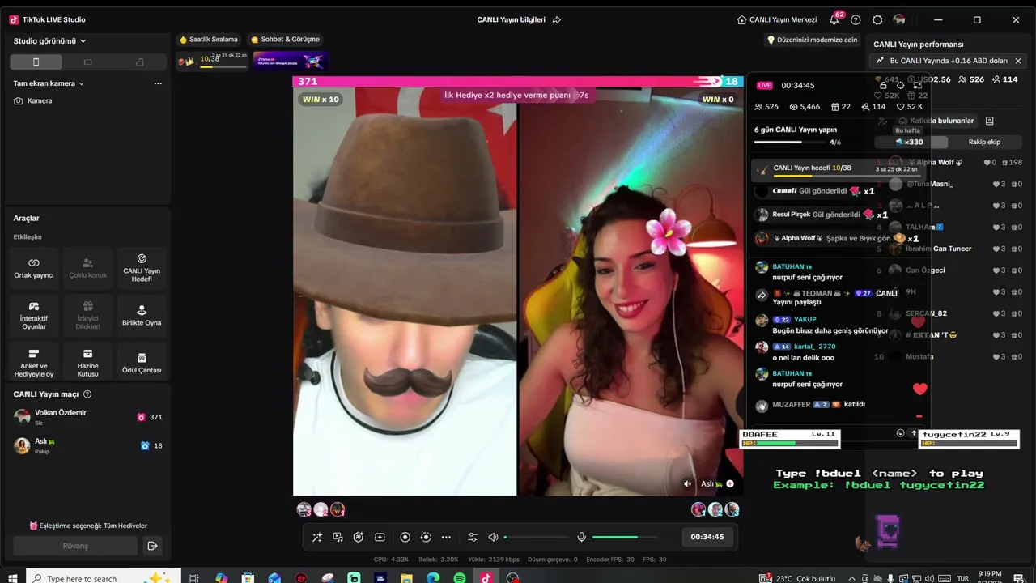Click the chat overlay picture-in-picture icon
The width and height of the screenshot is (1036, 583).
(917, 84)
